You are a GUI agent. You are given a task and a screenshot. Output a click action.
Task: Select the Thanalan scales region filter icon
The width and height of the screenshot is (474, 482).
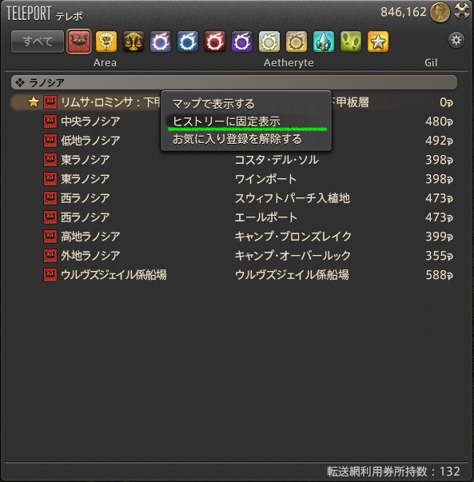pos(133,42)
